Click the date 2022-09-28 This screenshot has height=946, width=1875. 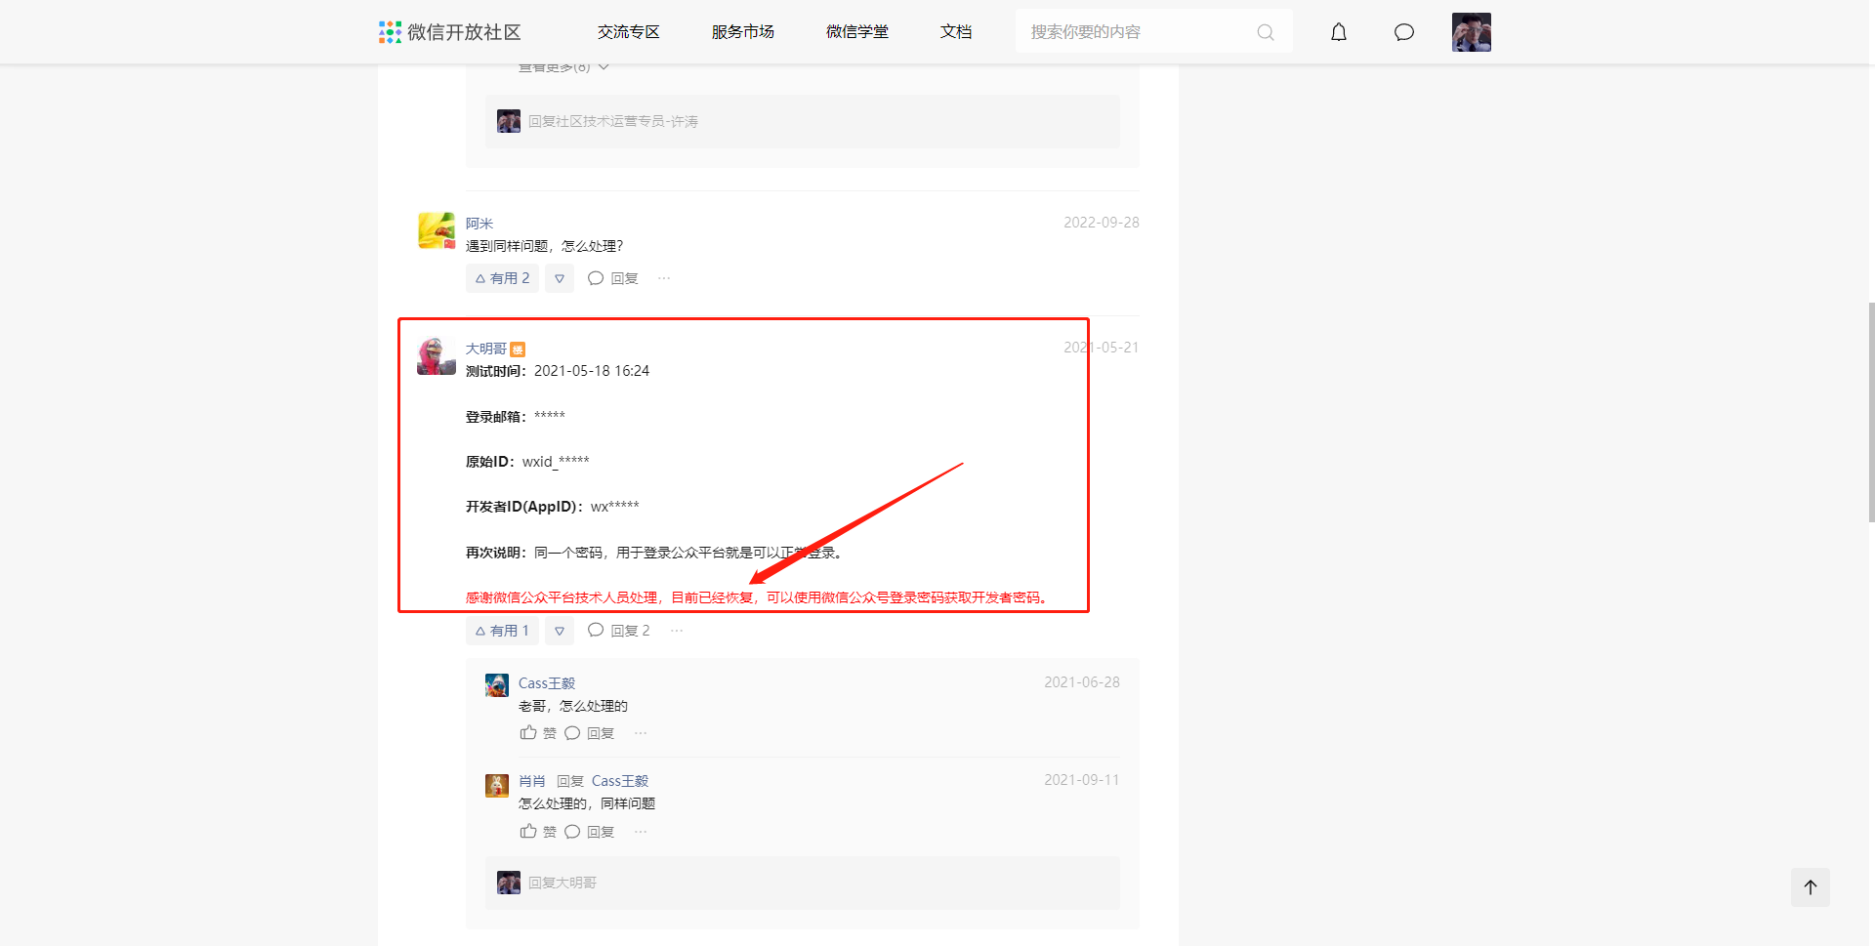tap(1102, 223)
